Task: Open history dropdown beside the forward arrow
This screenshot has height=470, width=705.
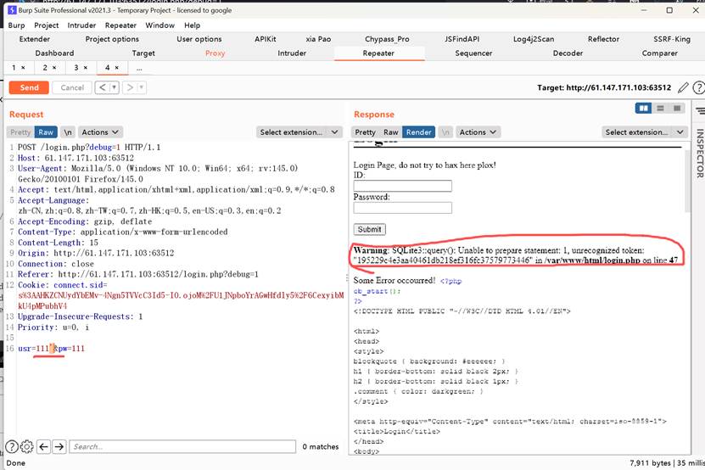Action: click(141, 87)
